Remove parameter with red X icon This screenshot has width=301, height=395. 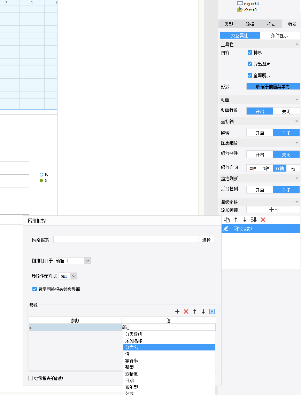(186, 311)
